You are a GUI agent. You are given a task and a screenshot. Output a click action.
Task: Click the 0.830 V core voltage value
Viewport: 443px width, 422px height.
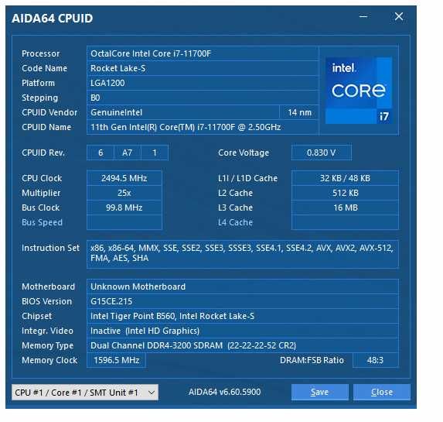[x=321, y=153]
